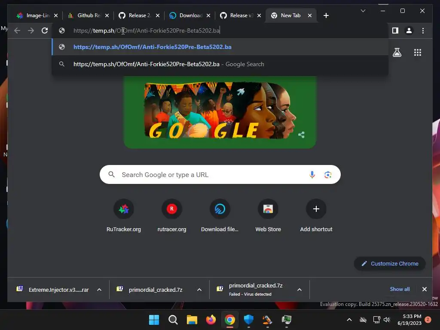Screen dimensions: 440x330
Task: Launch Firefox from taskbar
Action: [211, 320]
